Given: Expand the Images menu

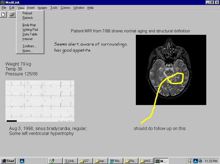Looking at the screenshot, I should pyautogui.click(x=42, y=8).
